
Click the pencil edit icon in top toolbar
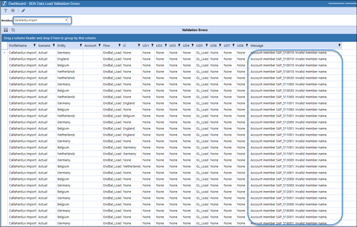point(23,10)
